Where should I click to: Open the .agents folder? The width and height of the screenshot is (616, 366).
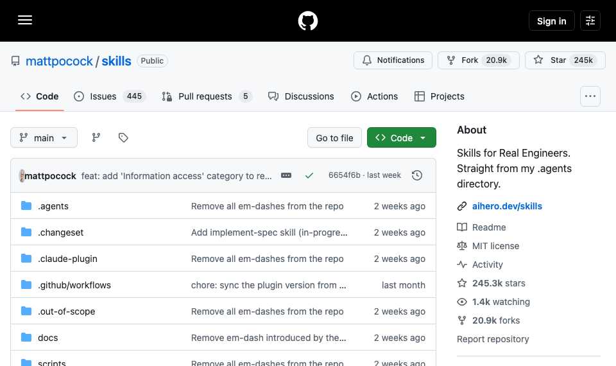[53, 206]
